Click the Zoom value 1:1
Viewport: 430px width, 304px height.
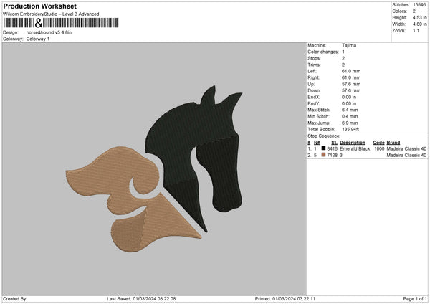click(416, 31)
